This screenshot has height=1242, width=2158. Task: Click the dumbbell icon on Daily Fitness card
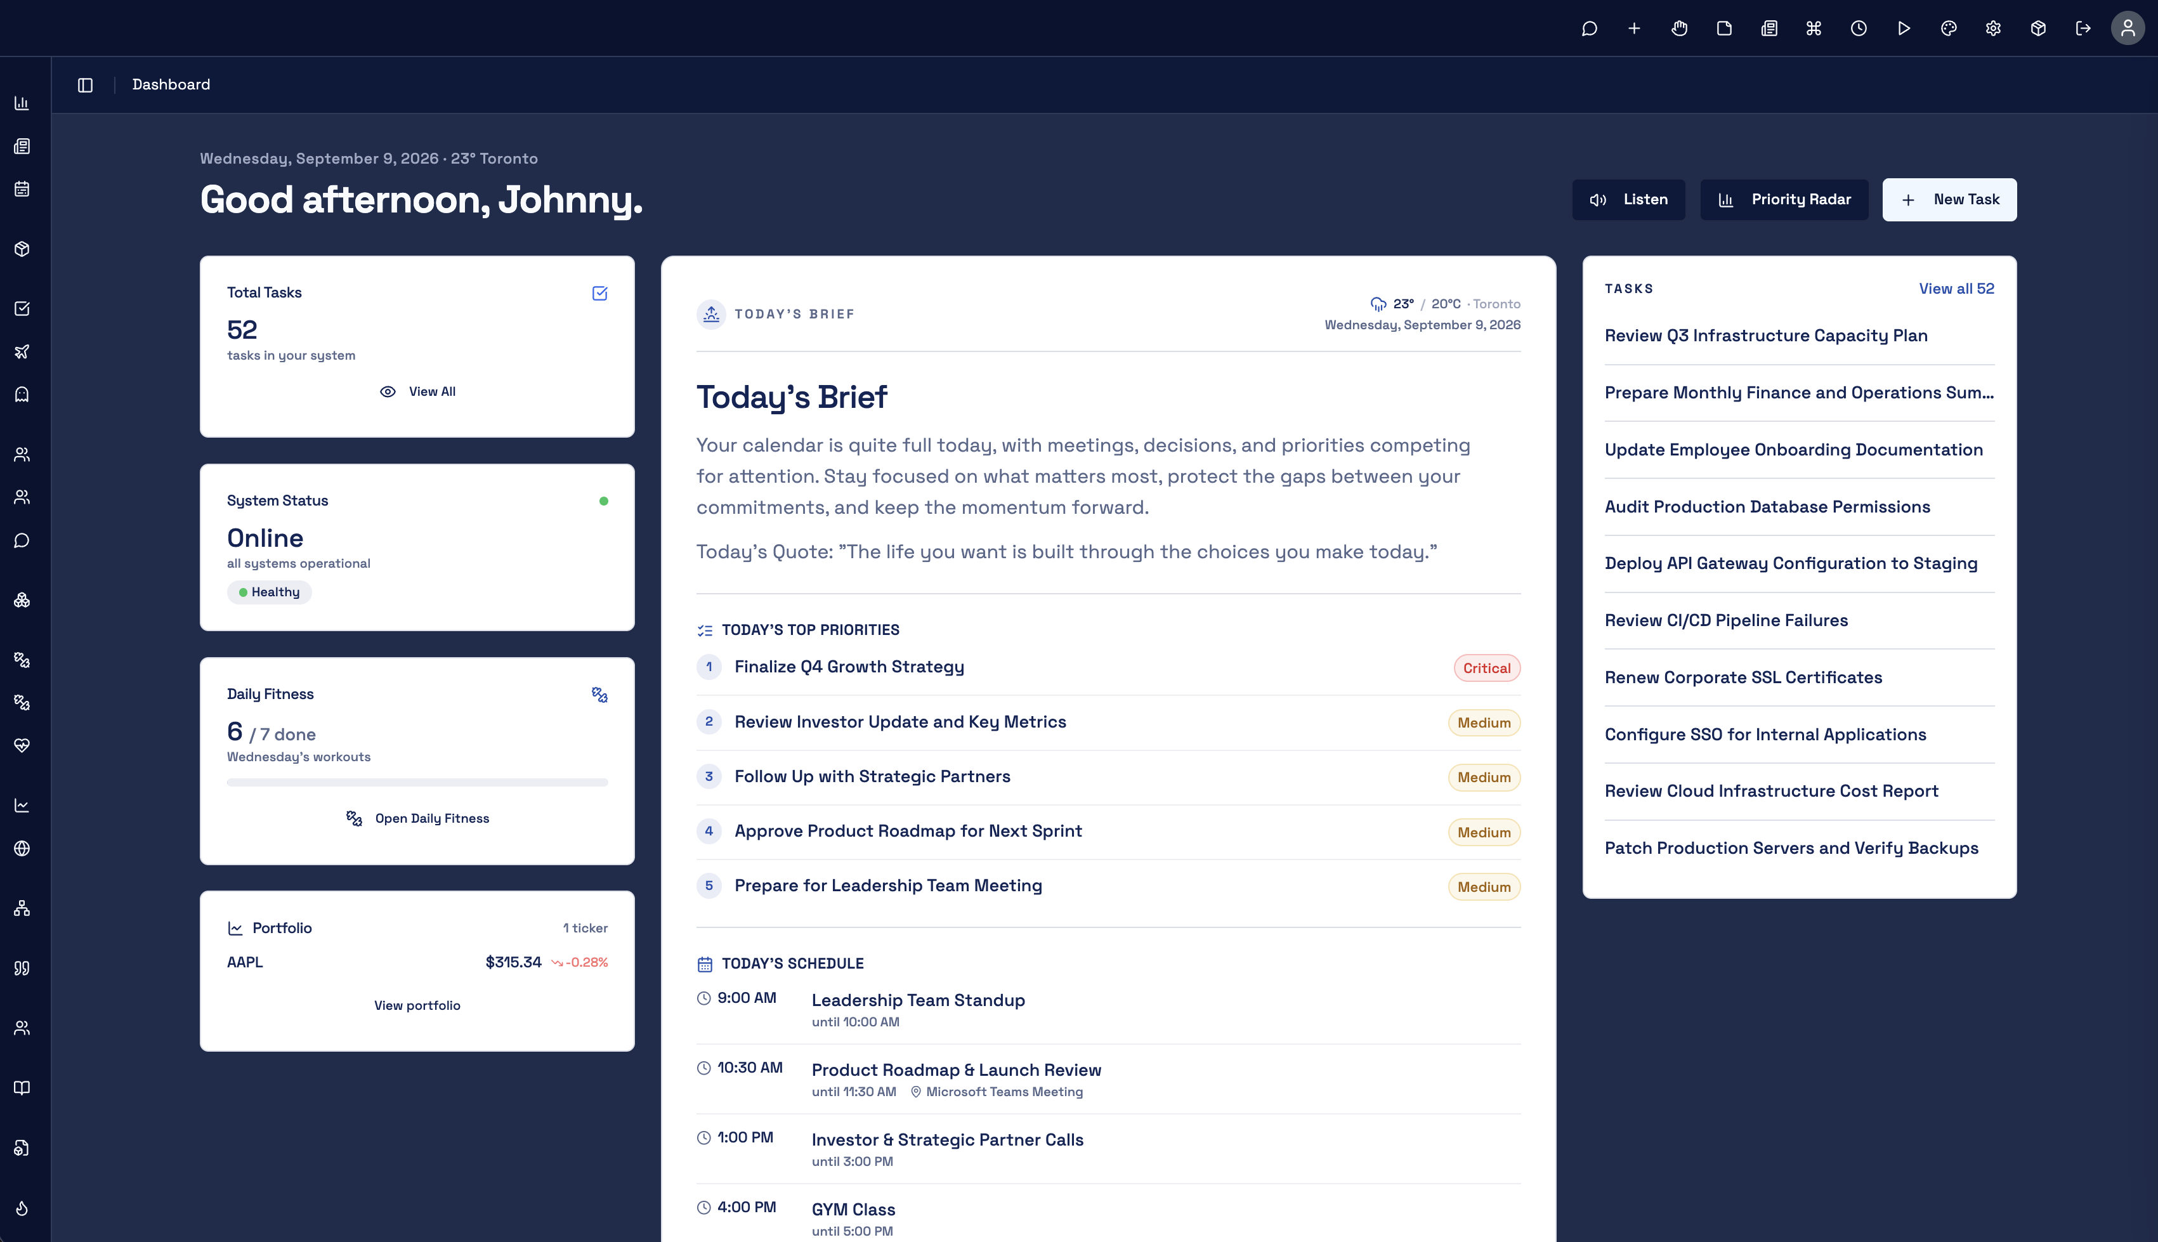pyautogui.click(x=599, y=695)
